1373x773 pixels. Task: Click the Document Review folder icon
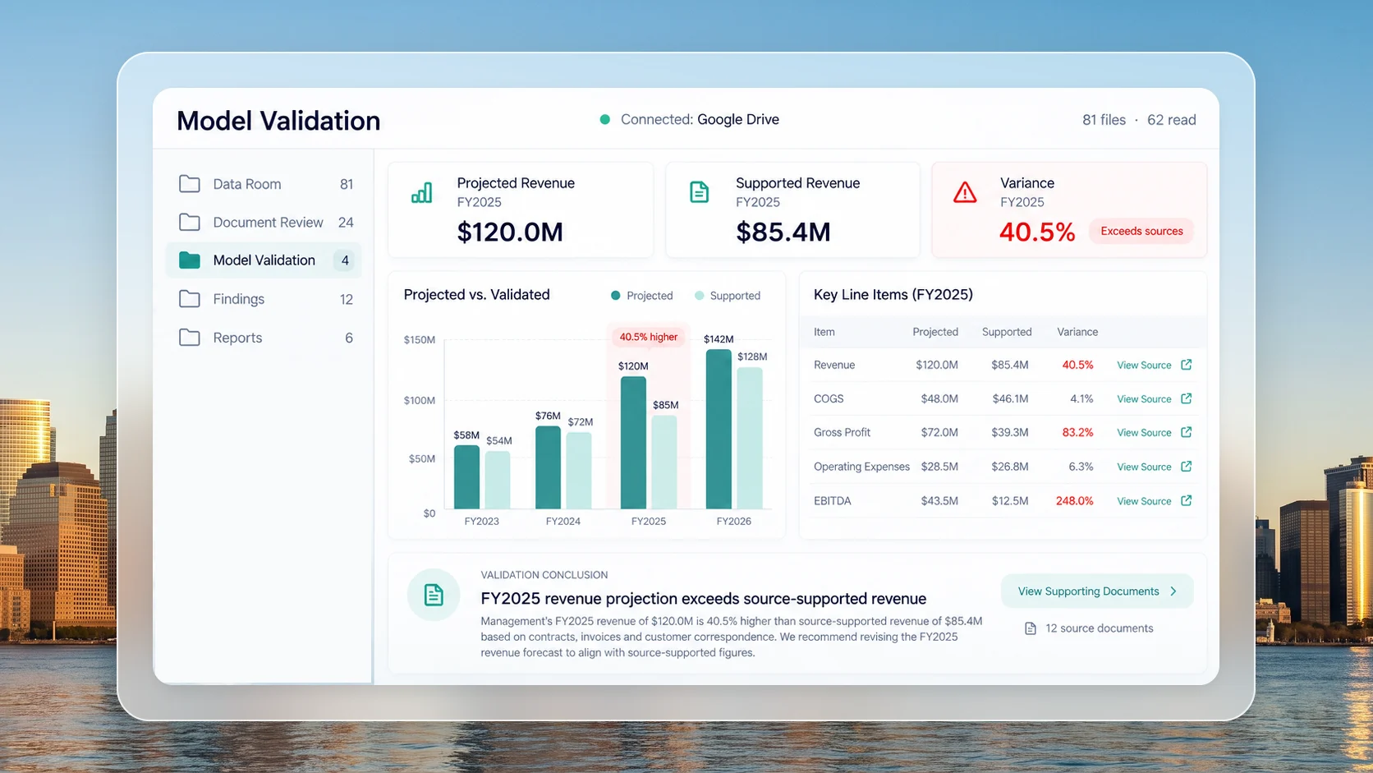pyautogui.click(x=190, y=222)
